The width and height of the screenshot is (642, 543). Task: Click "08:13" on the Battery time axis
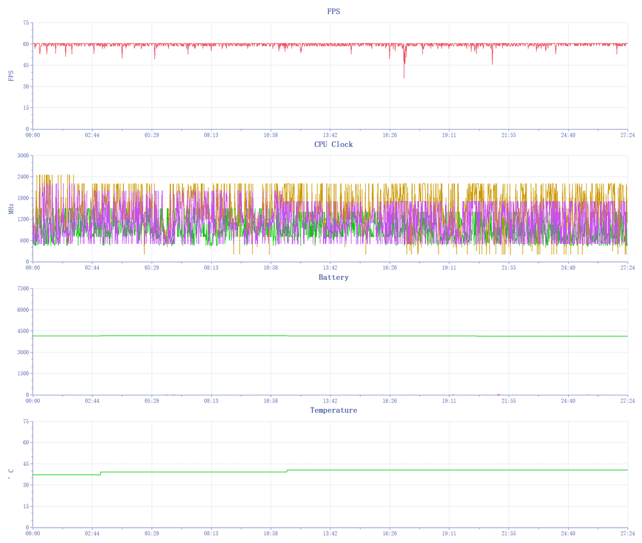[x=211, y=401]
